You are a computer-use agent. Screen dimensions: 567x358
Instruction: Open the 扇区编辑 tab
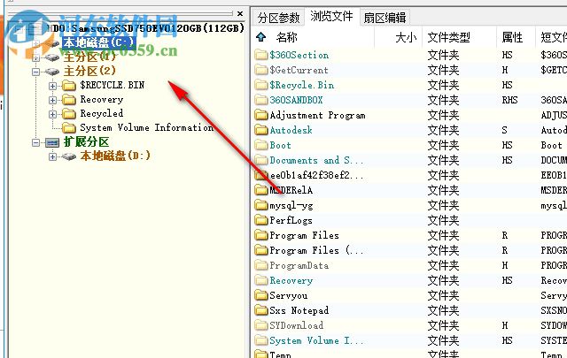[384, 18]
